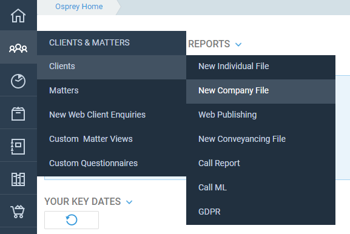The image size is (350, 234).
Task: Open the ledger books sidebar icon
Action: click(x=18, y=179)
